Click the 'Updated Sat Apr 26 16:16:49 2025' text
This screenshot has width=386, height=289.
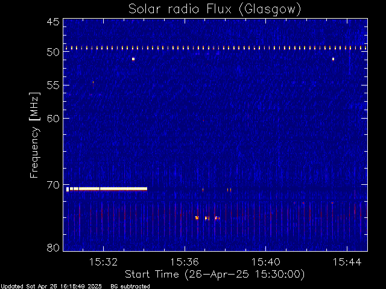click(51, 287)
